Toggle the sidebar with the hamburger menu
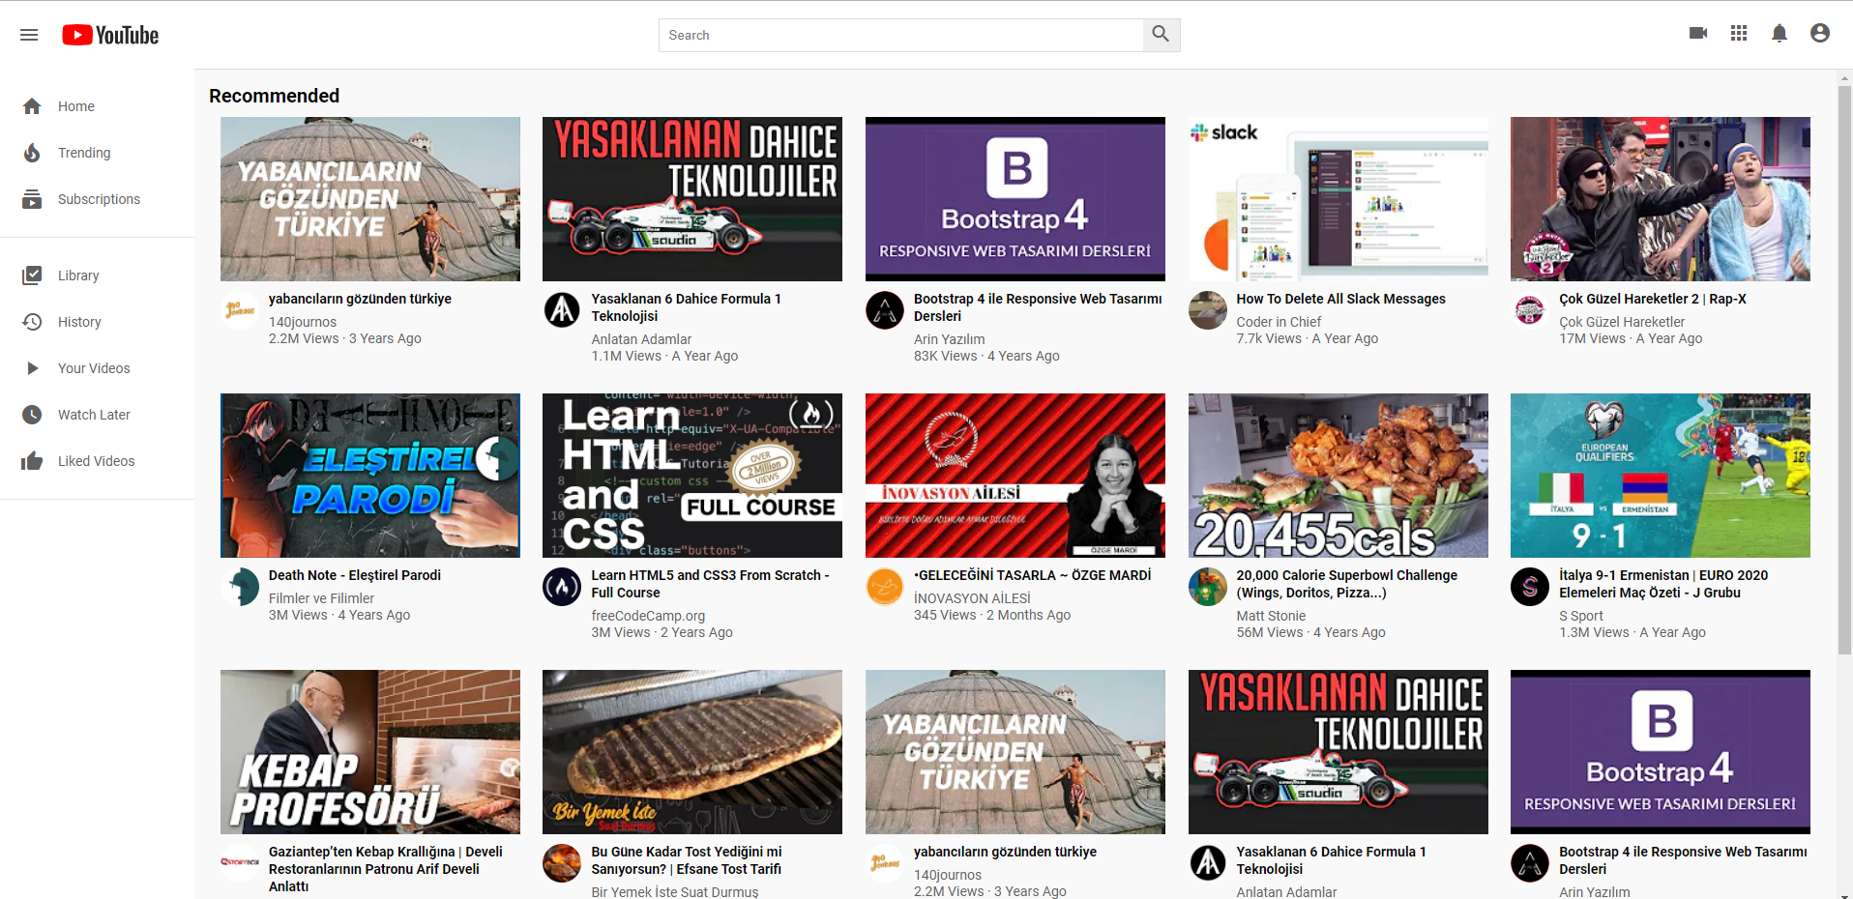Viewport: 1853px width, 899px height. [29, 35]
